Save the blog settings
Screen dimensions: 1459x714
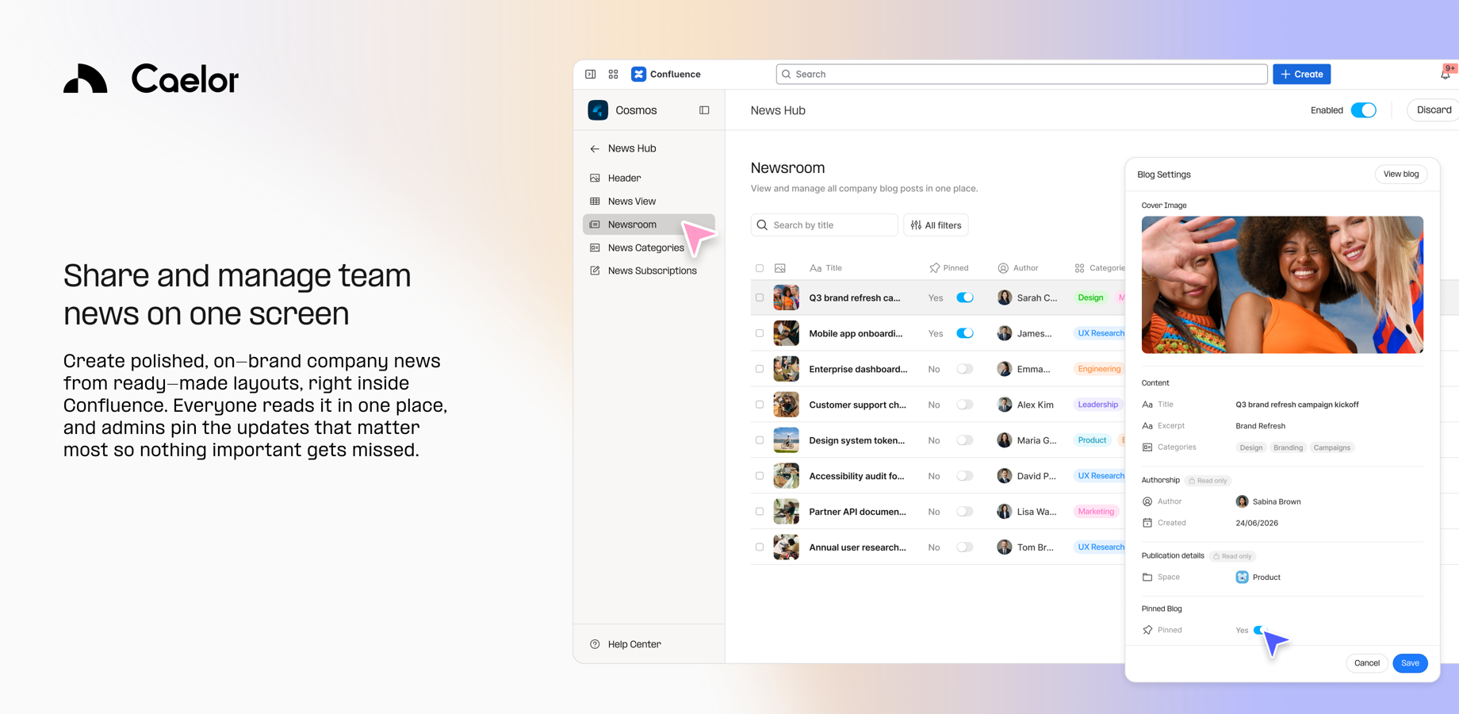[x=1410, y=663]
